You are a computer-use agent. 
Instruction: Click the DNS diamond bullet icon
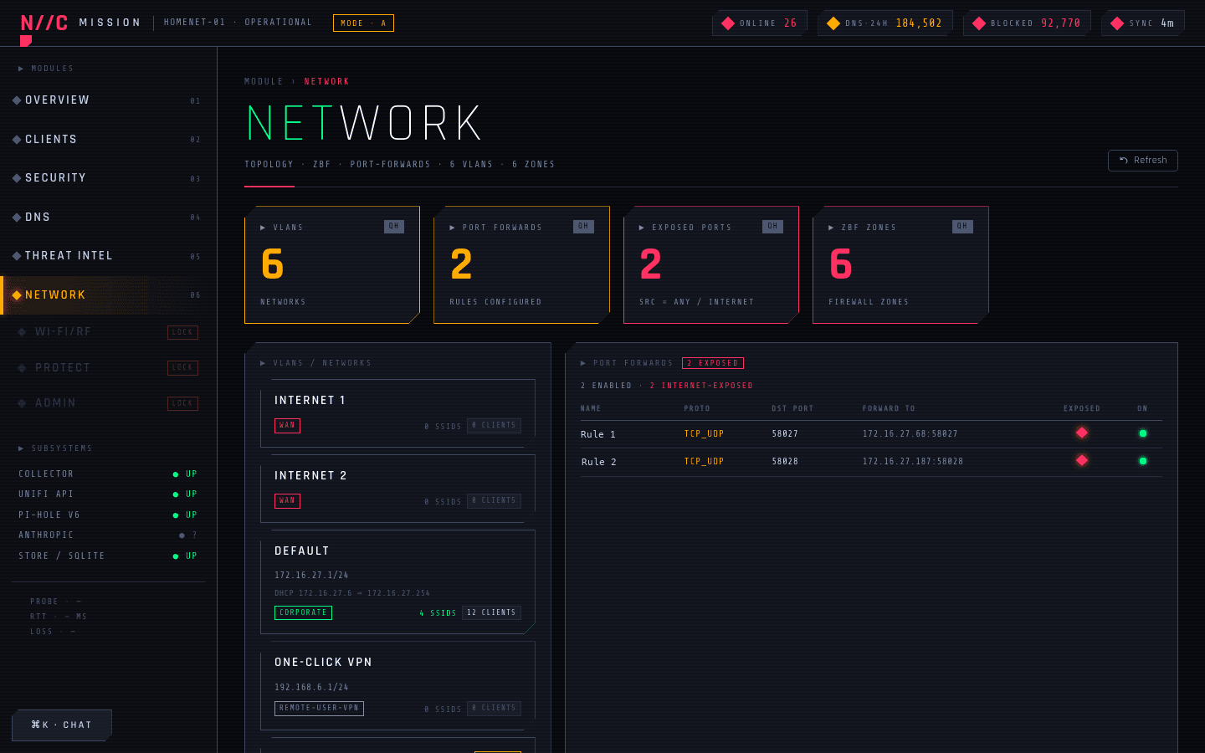17,218
